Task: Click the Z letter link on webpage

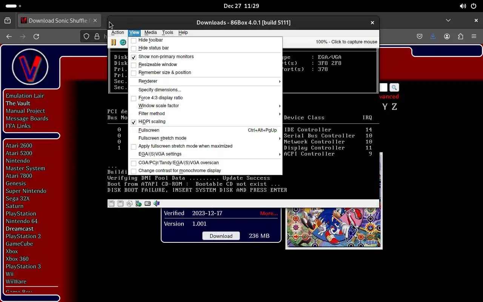Action: tap(394, 107)
